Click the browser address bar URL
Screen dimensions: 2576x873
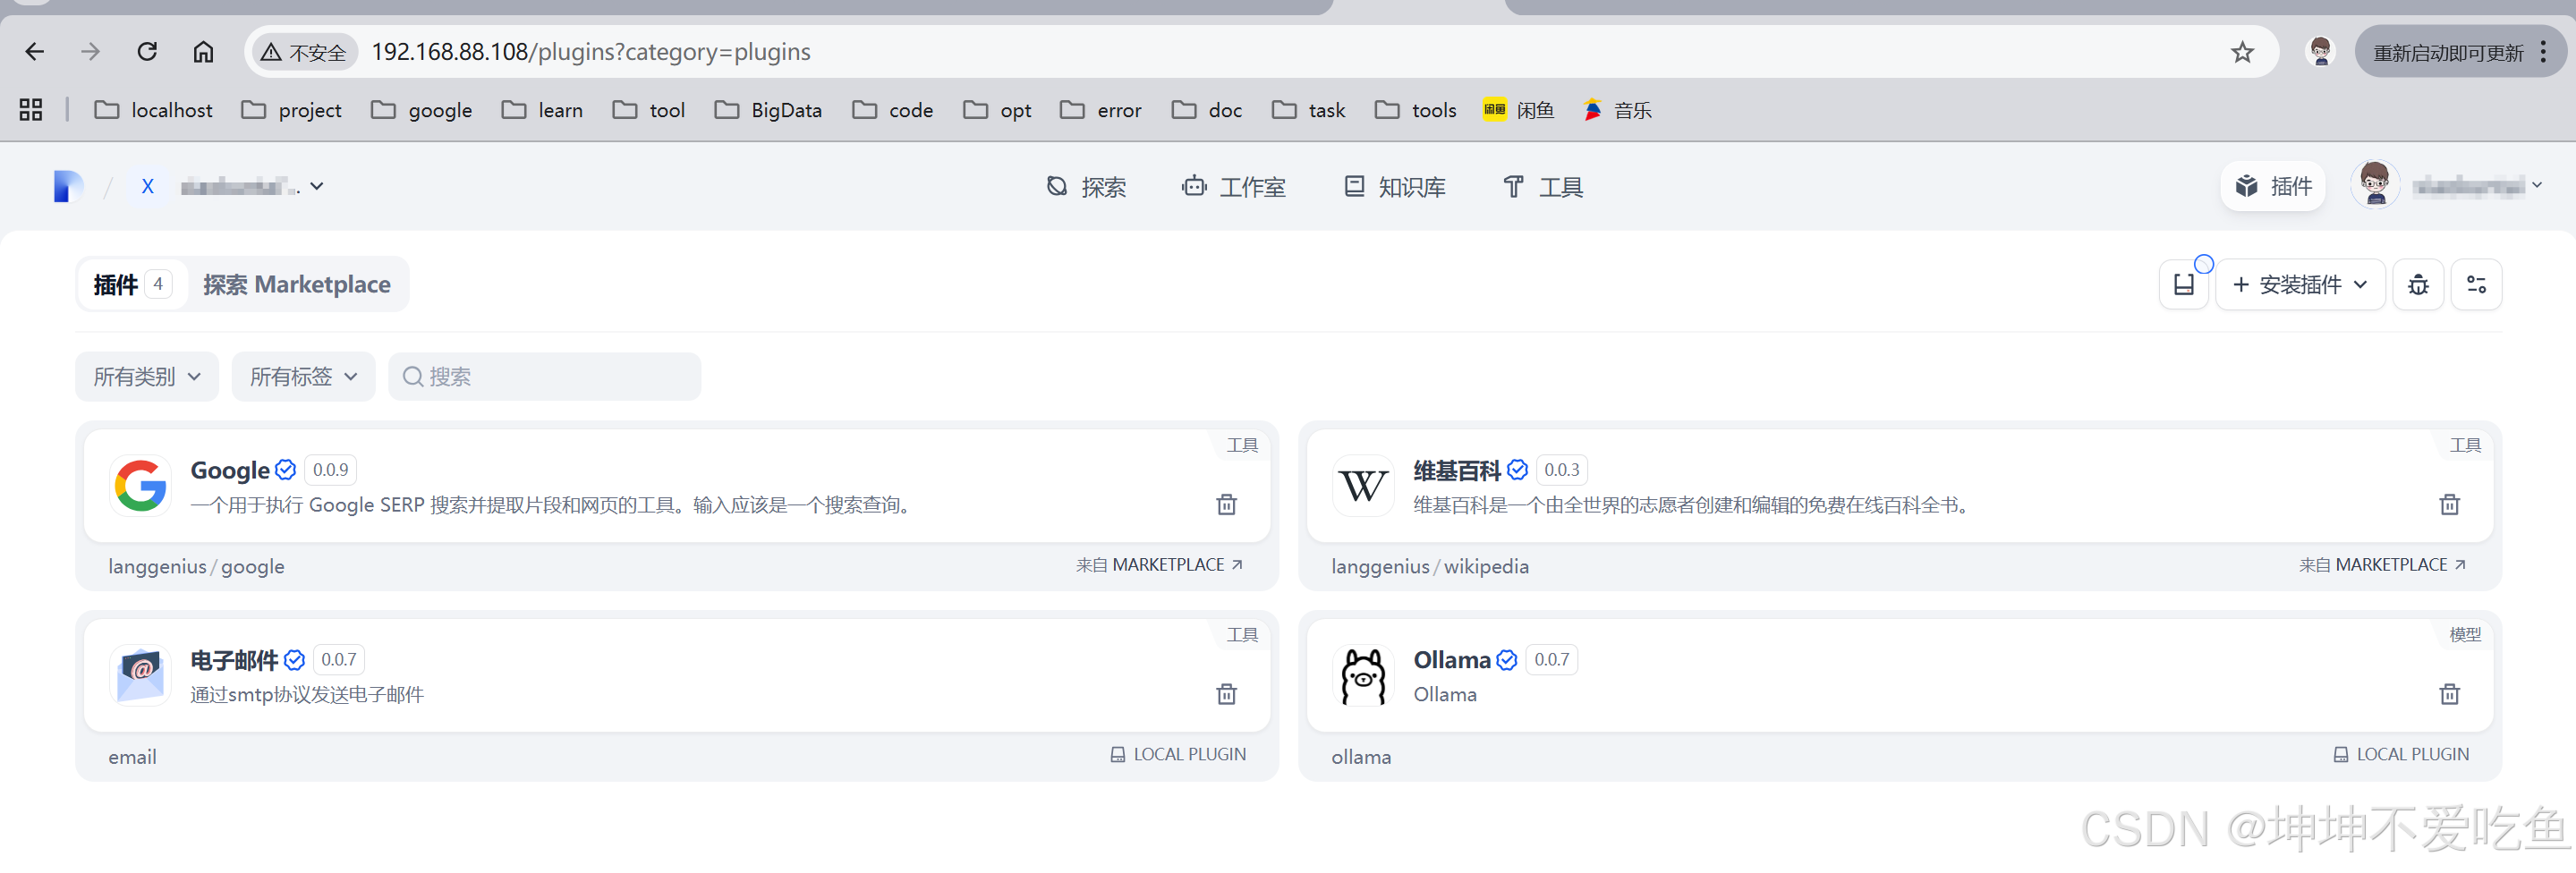[x=591, y=52]
